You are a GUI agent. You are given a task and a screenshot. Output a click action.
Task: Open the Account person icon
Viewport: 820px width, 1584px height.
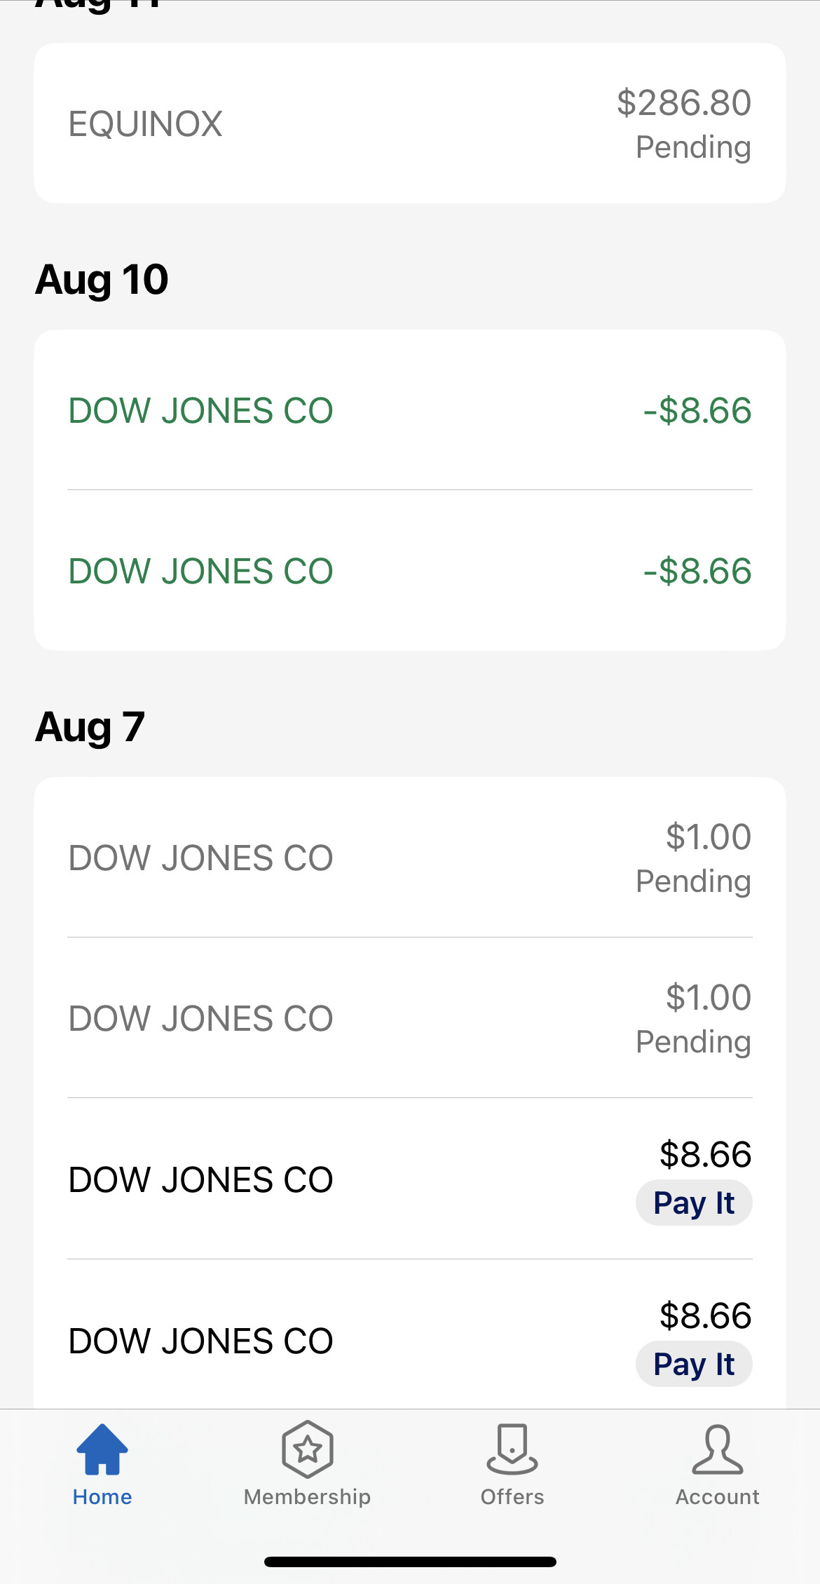(717, 1449)
